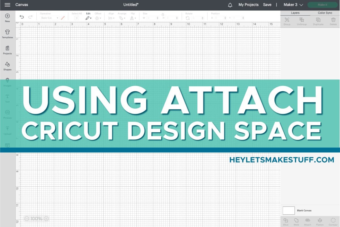Open the Maker 3 machine selector
This screenshot has height=227, width=340.
point(293,5)
